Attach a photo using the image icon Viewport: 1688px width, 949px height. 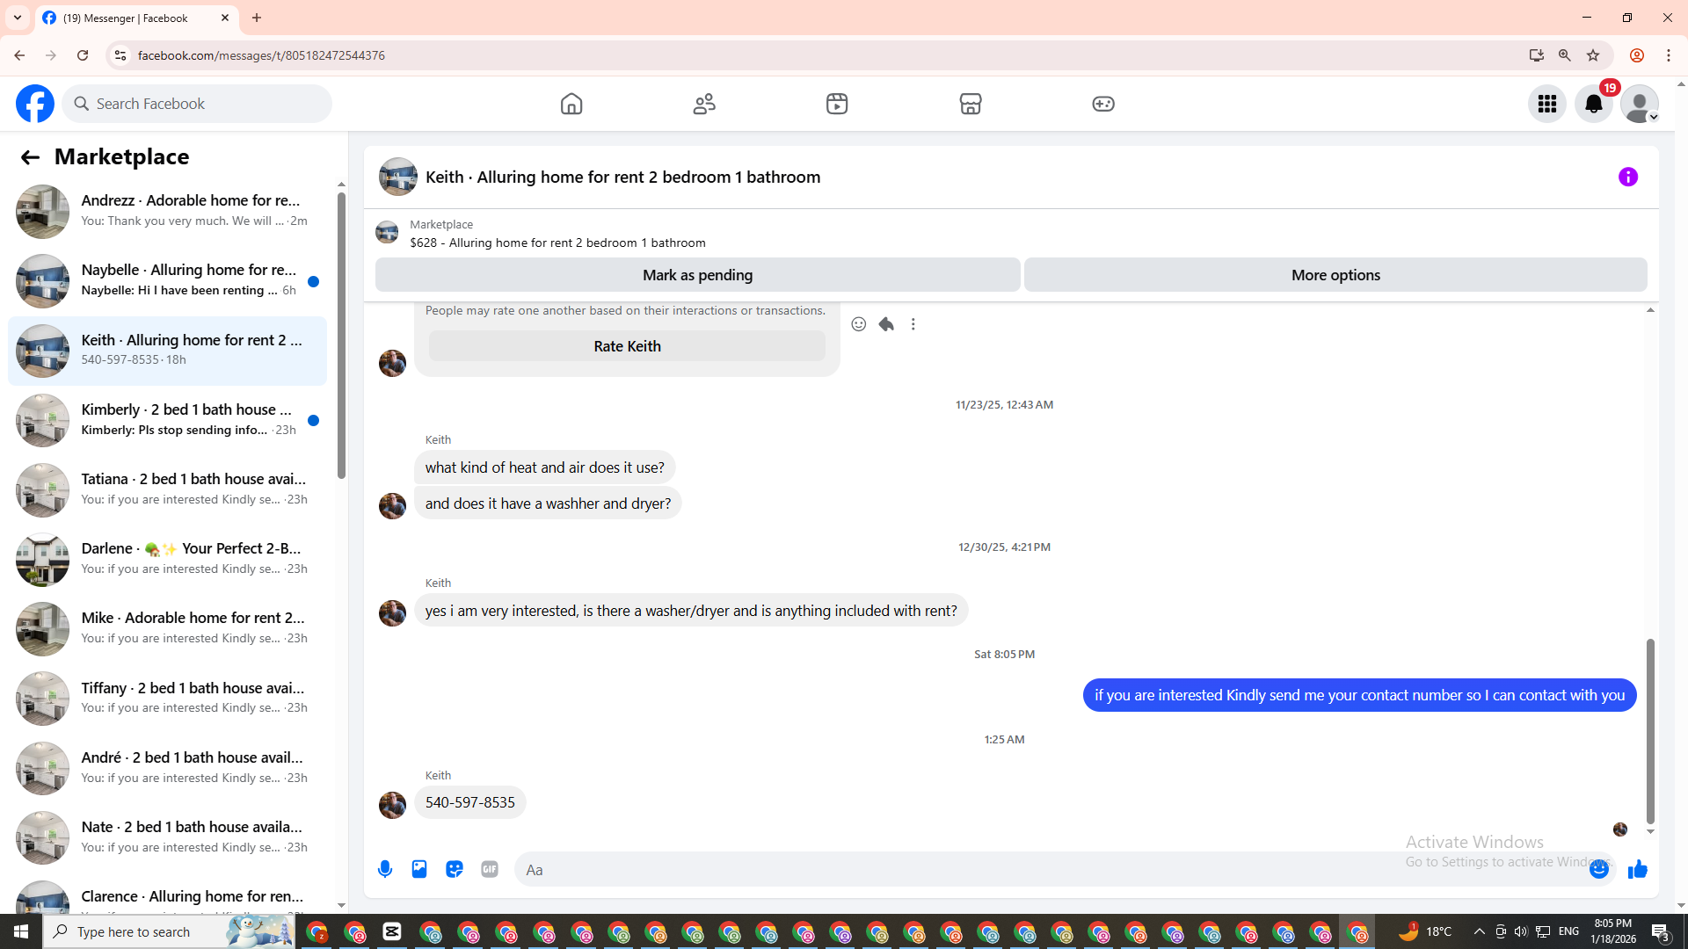[x=419, y=869]
